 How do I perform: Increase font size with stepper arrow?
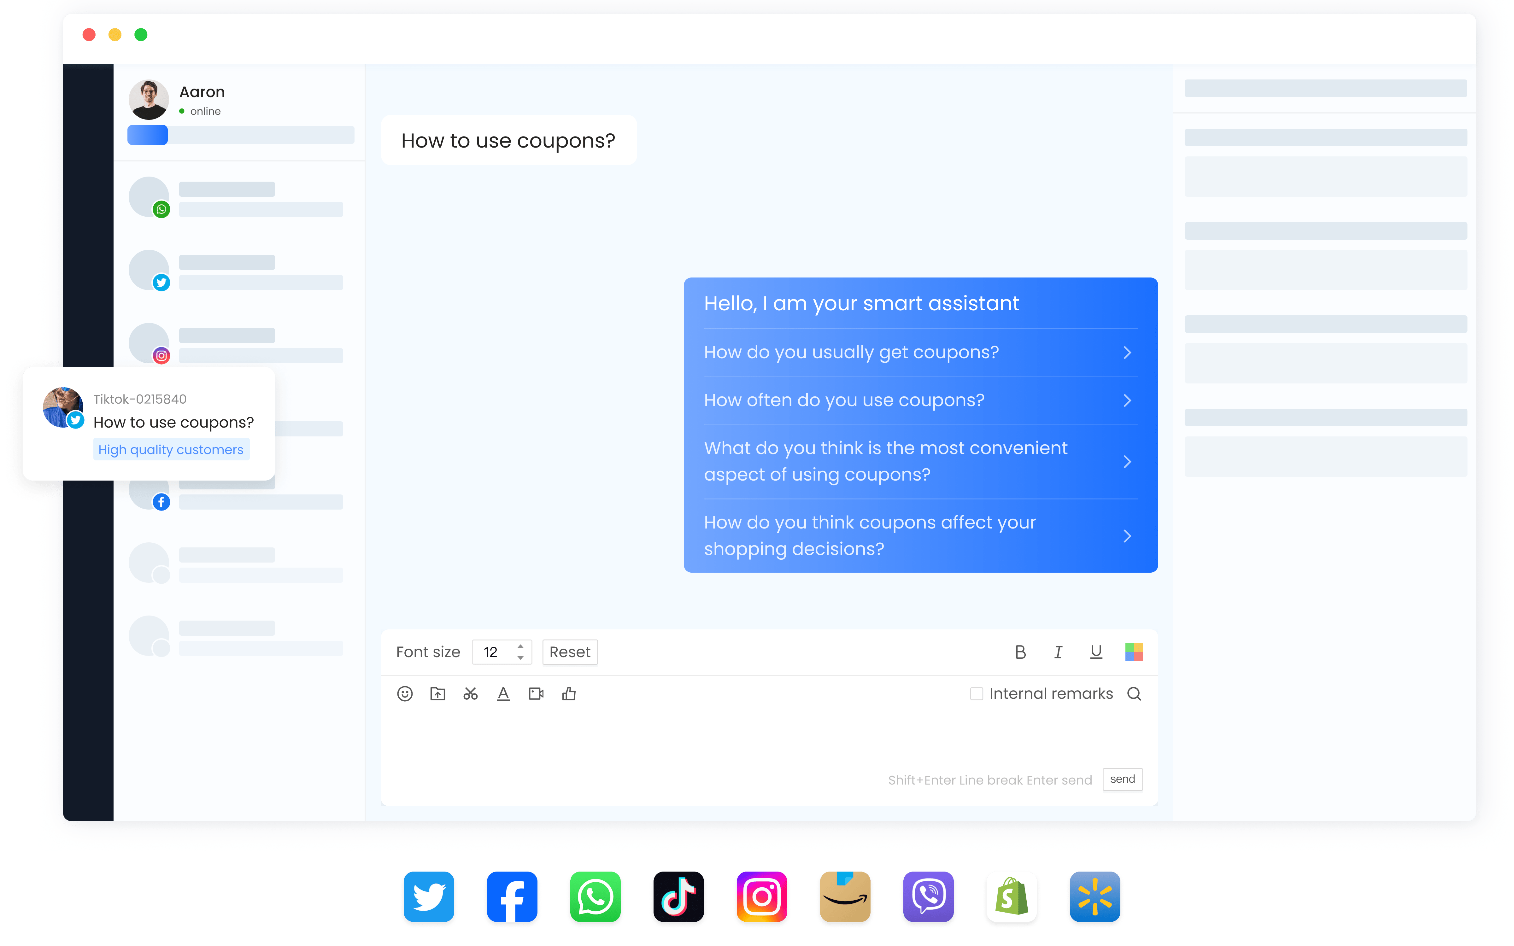[520, 646]
